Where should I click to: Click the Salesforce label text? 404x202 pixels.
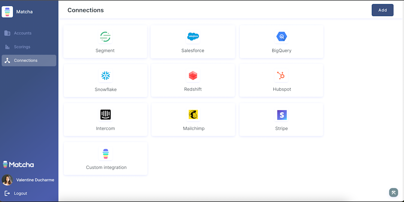point(193,51)
